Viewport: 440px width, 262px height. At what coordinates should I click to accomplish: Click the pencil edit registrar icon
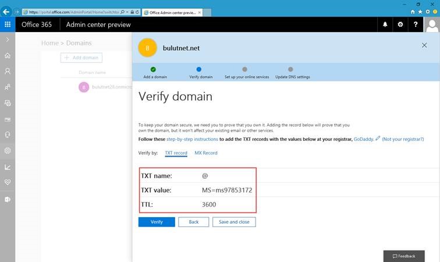point(378,139)
